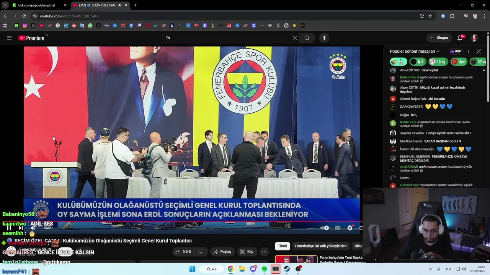Open the recommended Fenerbahçe video thumbnail
490x275 pixels.
pos(296,259)
